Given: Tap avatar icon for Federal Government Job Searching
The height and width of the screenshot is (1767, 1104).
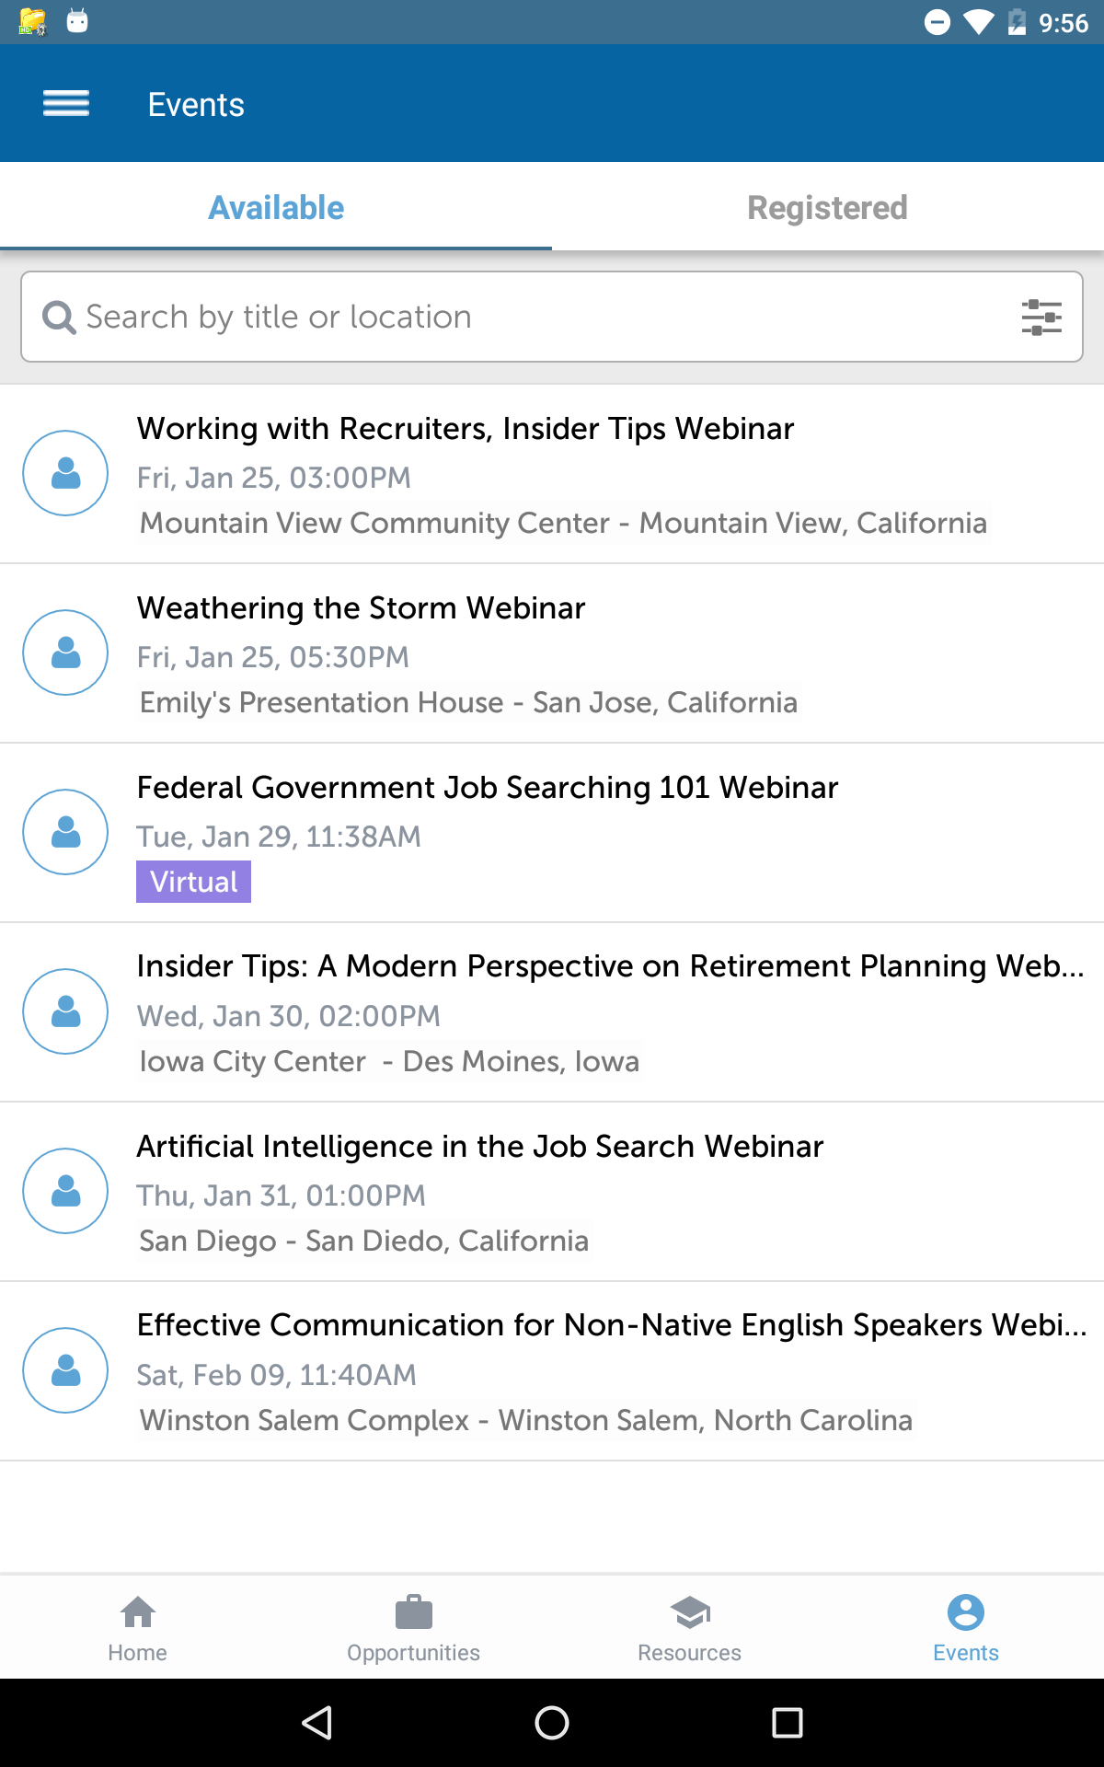Looking at the screenshot, I should click(x=65, y=832).
